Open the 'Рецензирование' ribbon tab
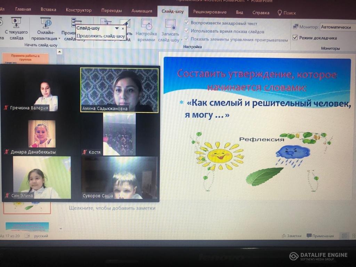 210,12
